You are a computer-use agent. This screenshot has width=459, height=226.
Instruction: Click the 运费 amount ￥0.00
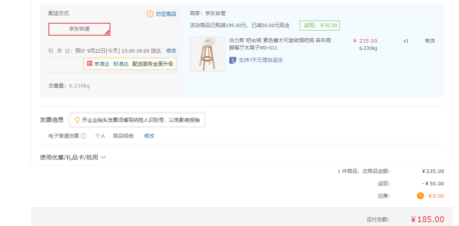point(436,196)
